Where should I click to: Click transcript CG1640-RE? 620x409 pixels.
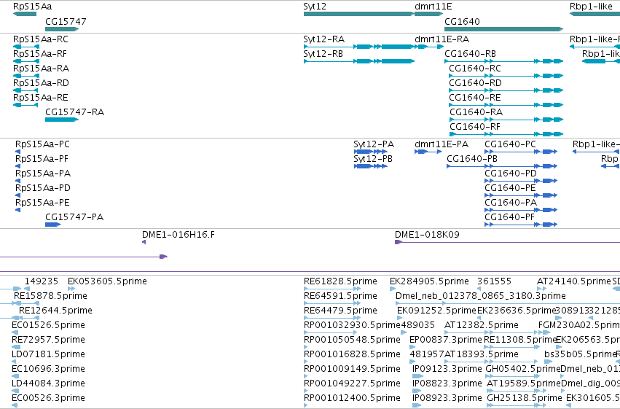506,105
